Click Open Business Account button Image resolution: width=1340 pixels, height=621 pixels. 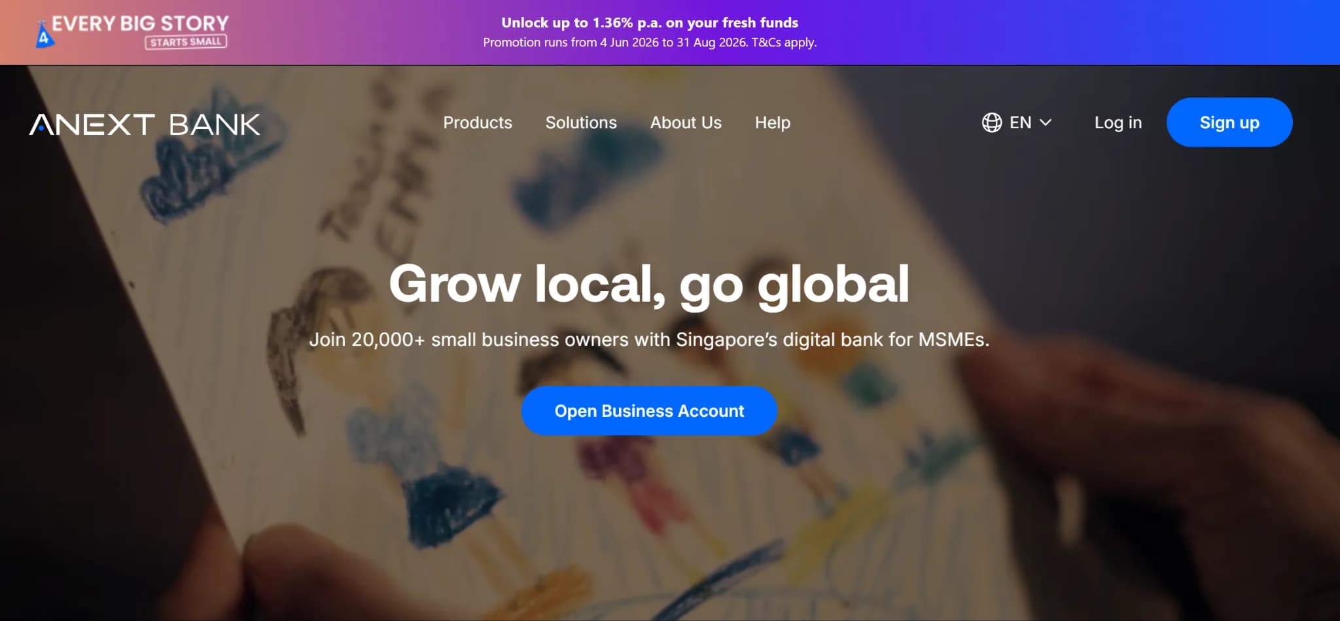click(x=649, y=411)
